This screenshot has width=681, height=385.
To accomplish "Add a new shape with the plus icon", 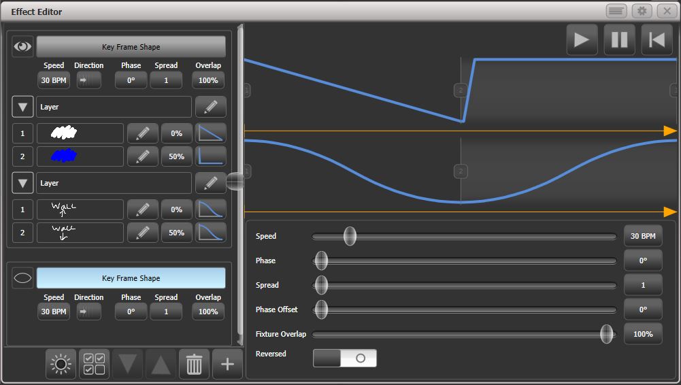I will [x=228, y=364].
